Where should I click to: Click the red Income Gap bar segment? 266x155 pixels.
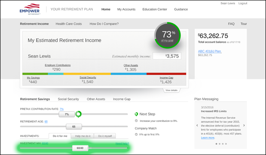(x=166, y=74)
